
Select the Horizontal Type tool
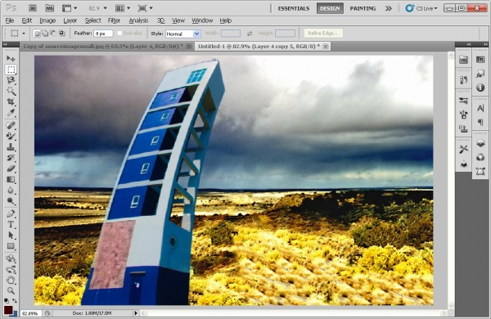(x=11, y=224)
